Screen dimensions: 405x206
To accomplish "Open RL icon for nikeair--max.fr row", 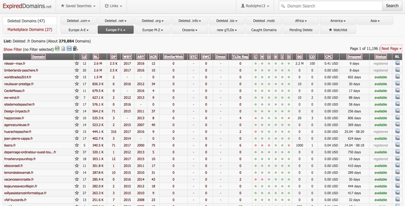I will (x=397, y=63).
